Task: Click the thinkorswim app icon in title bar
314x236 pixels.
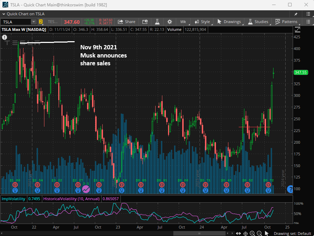Action: pyautogui.click(x=5, y=5)
